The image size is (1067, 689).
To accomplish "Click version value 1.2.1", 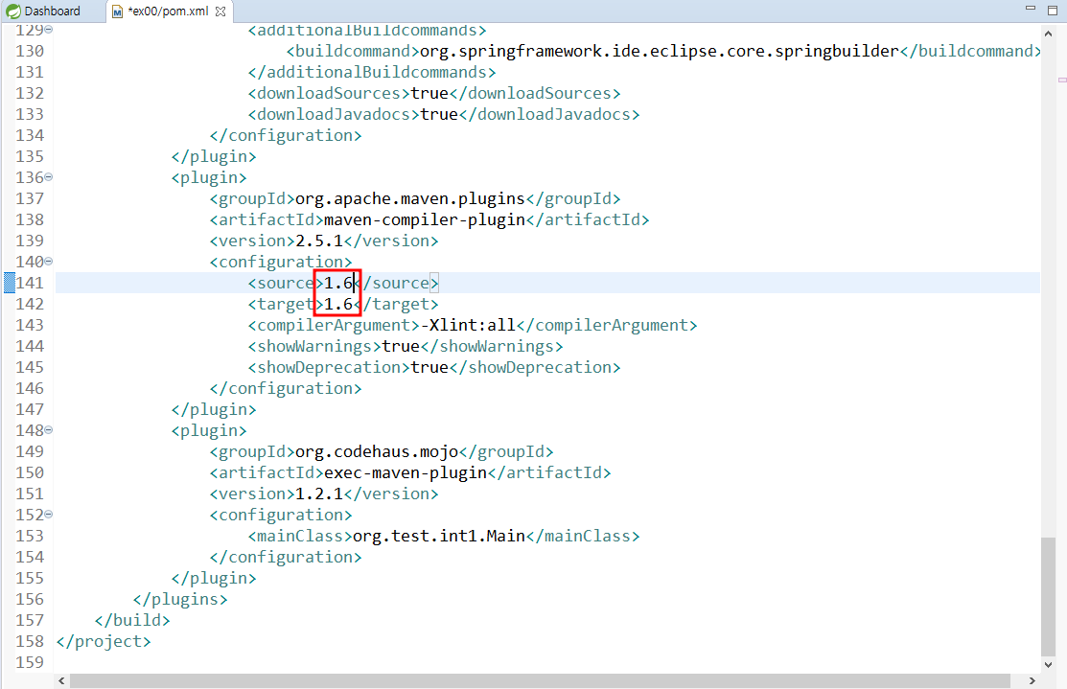I will pyautogui.click(x=319, y=494).
